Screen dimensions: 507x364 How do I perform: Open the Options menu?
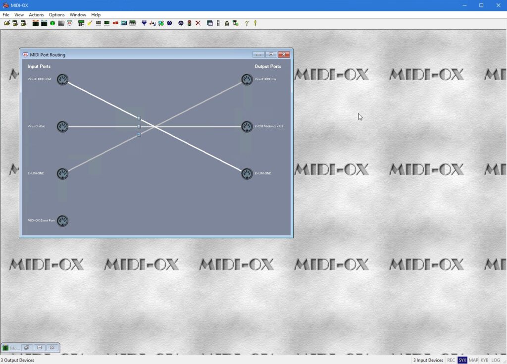[56, 14]
